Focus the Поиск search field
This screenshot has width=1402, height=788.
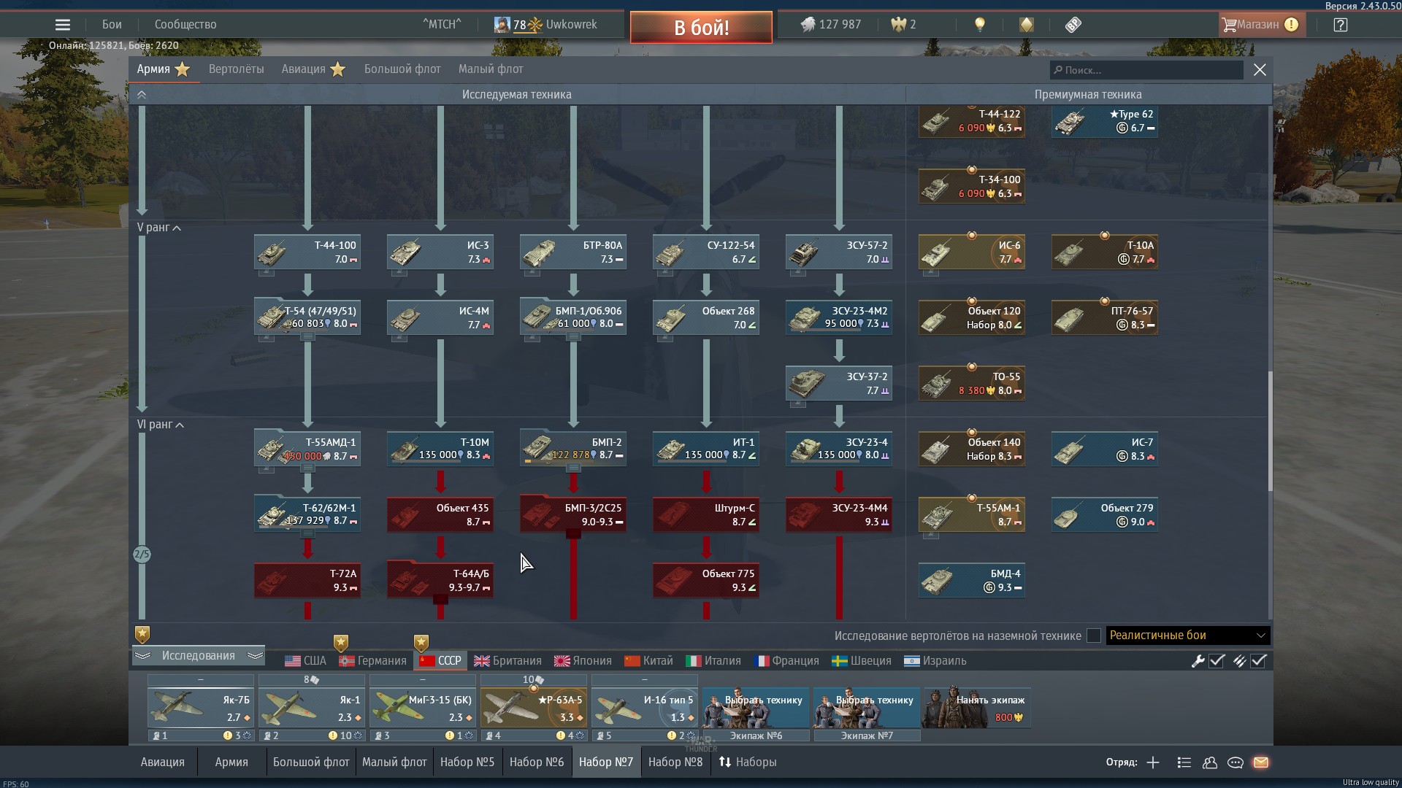1146,70
